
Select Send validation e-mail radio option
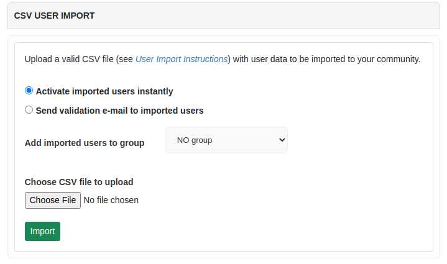(x=29, y=110)
